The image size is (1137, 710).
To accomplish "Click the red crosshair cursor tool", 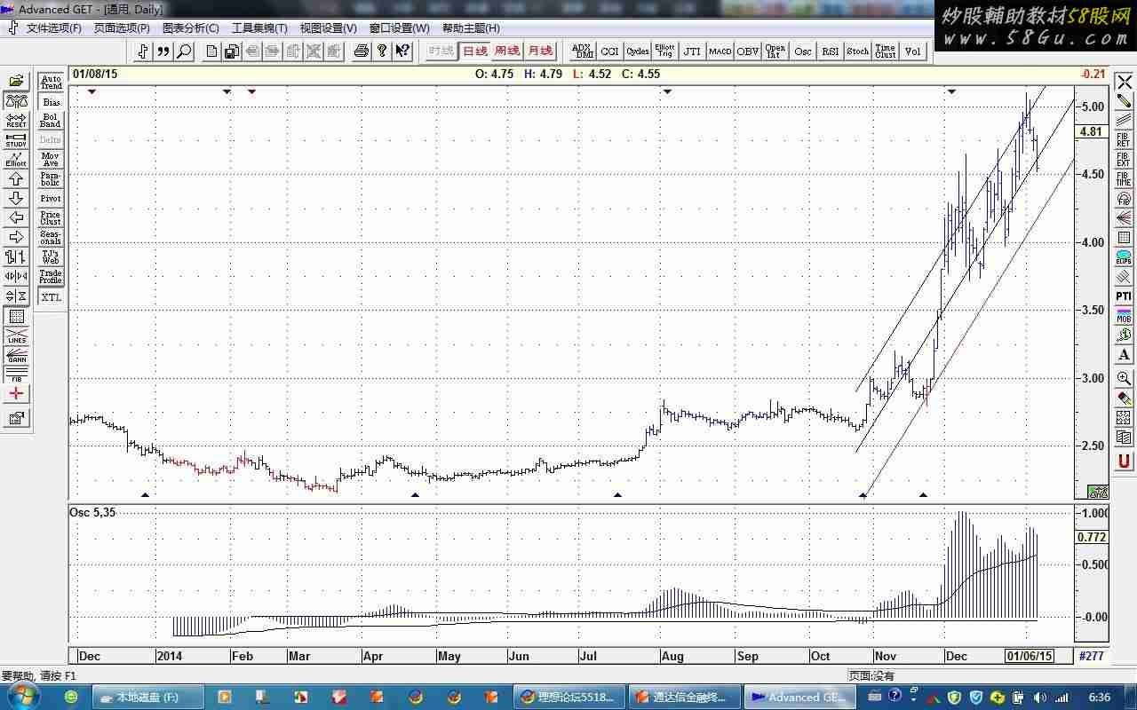I will tap(16, 394).
